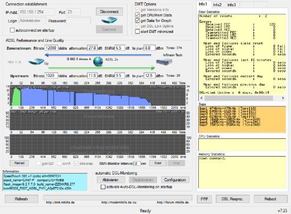Click the Error Statistics horizontal scrollbar thumb

coord(239,98)
